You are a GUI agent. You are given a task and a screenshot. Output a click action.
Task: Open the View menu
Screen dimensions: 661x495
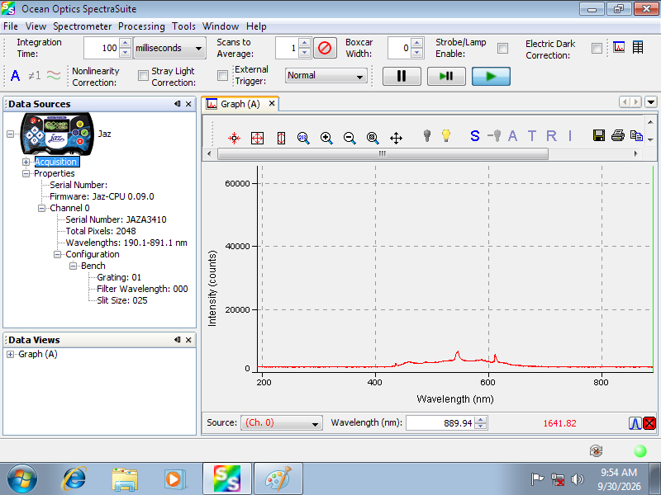click(x=36, y=26)
